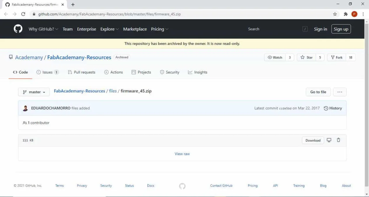Open EDUARDOCHAMORRO author link
The image size is (369, 197).
51,108
